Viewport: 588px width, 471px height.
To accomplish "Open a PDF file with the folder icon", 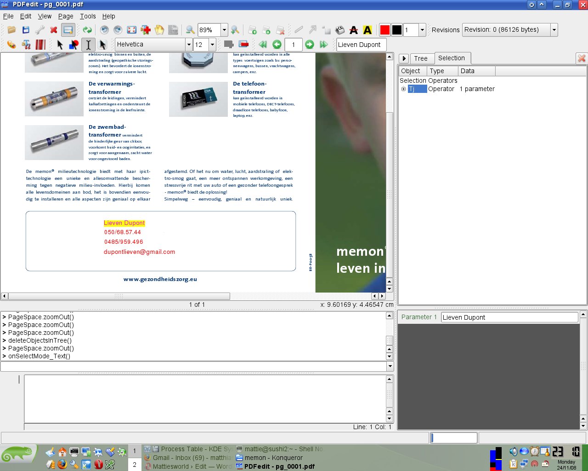I will point(12,30).
